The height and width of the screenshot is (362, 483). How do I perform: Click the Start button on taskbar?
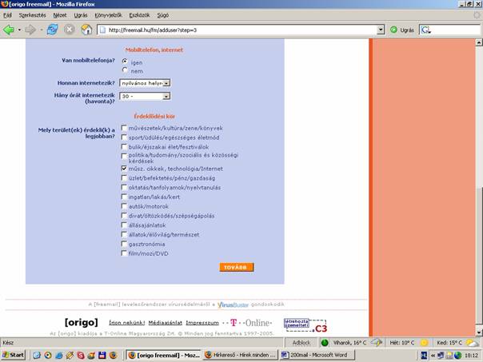[x=14, y=354]
